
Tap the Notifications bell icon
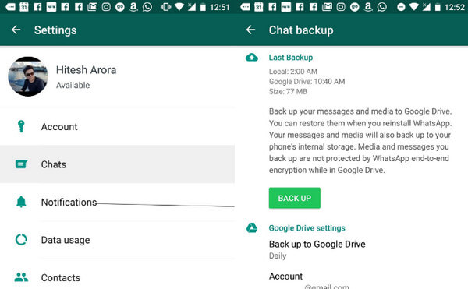pos(21,202)
